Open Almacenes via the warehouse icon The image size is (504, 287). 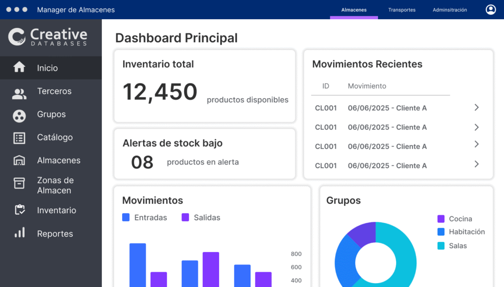point(19,161)
